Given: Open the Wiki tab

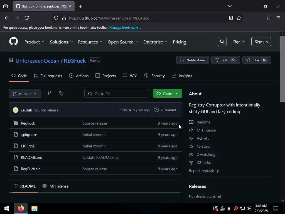Looking at the screenshot, I should click(130, 76).
